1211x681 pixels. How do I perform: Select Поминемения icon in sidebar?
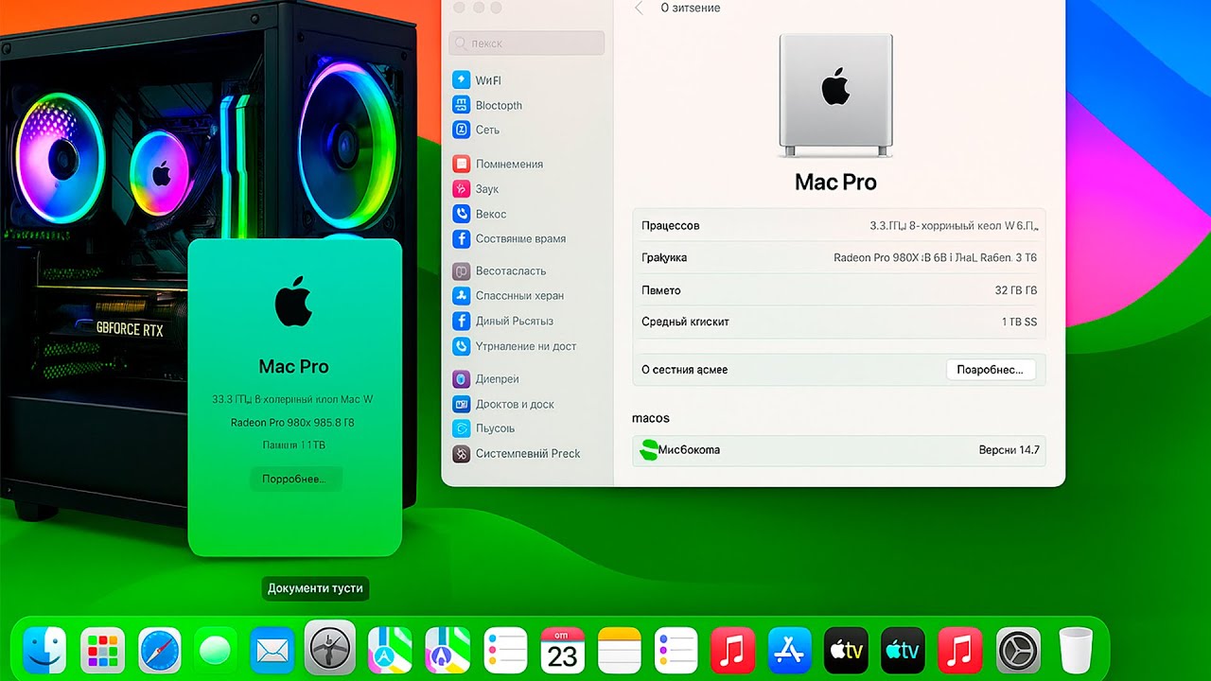click(x=461, y=164)
